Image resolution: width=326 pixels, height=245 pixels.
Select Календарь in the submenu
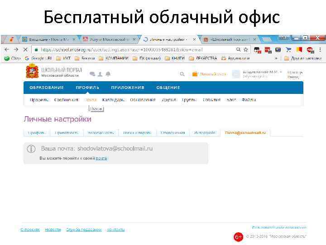click(113, 100)
